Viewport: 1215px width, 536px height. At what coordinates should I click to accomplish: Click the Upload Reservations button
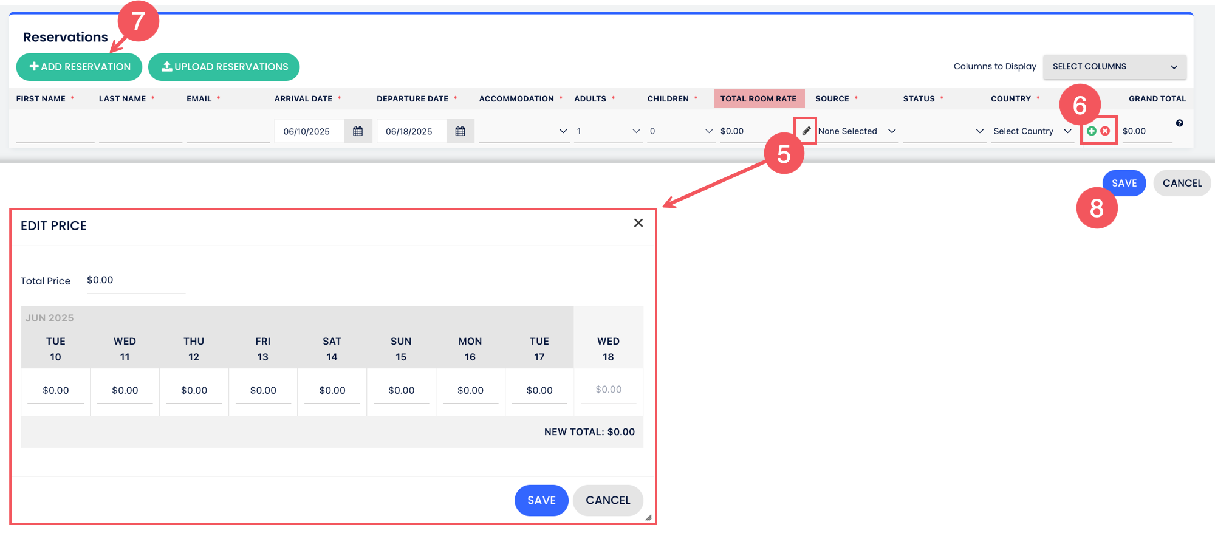point(224,67)
